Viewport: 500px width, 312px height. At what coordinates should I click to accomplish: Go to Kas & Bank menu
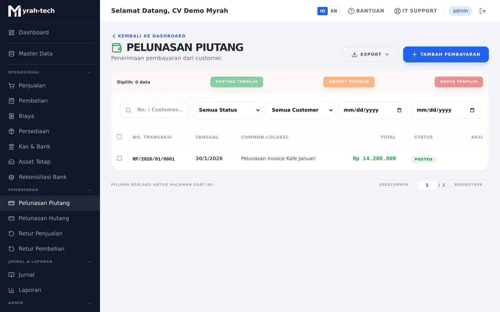click(x=50, y=147)
